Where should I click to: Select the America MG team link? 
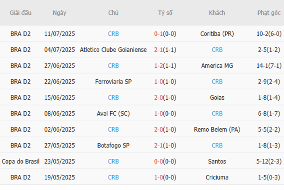[x=217, y=66]
